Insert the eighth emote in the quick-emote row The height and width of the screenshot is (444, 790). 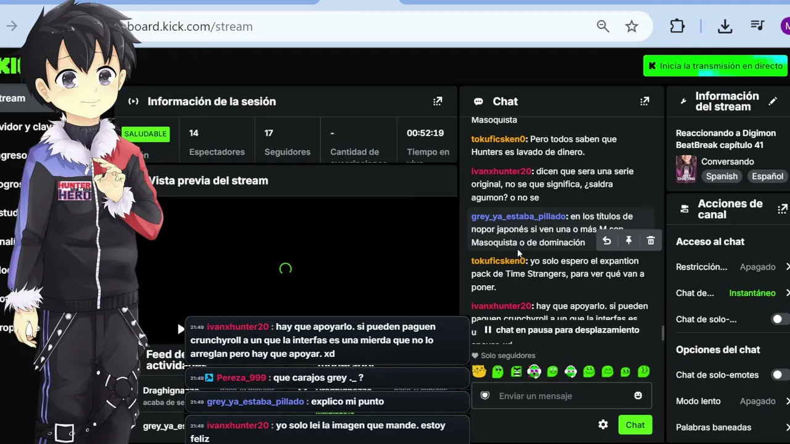(x=607, y=371)
